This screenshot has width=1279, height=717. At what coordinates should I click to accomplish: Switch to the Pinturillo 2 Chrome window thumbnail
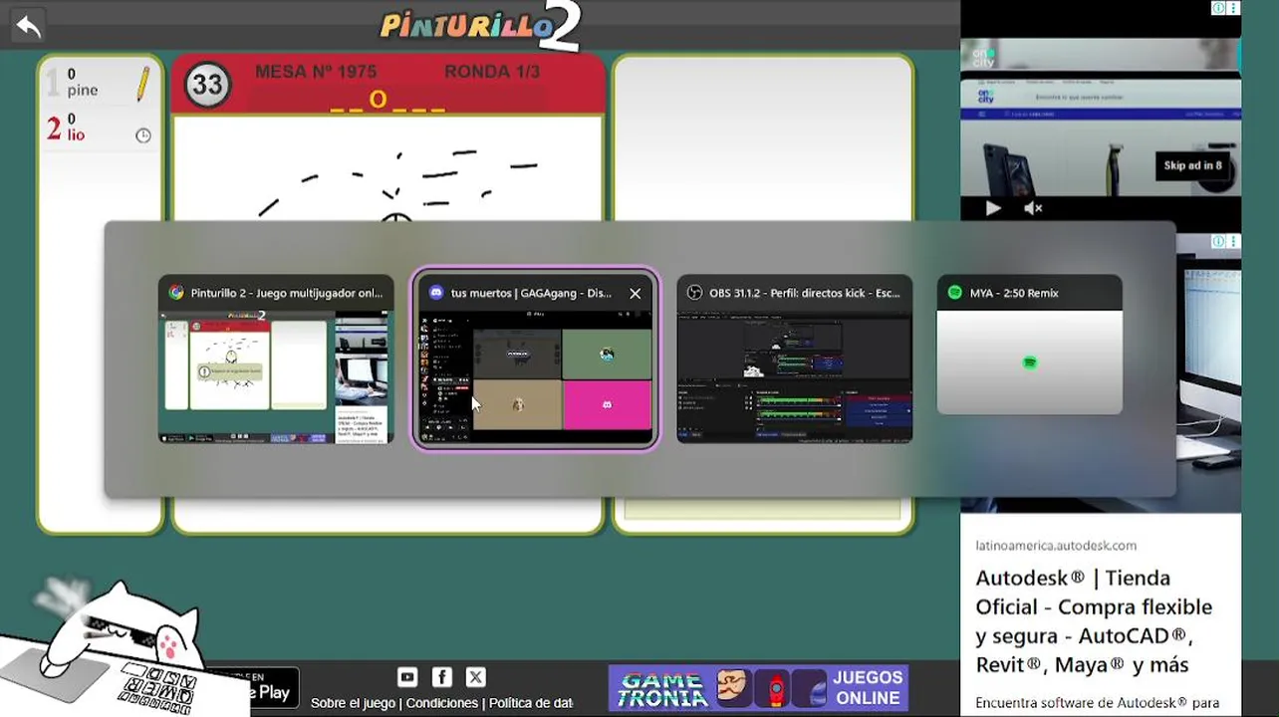tap(276, 360)
